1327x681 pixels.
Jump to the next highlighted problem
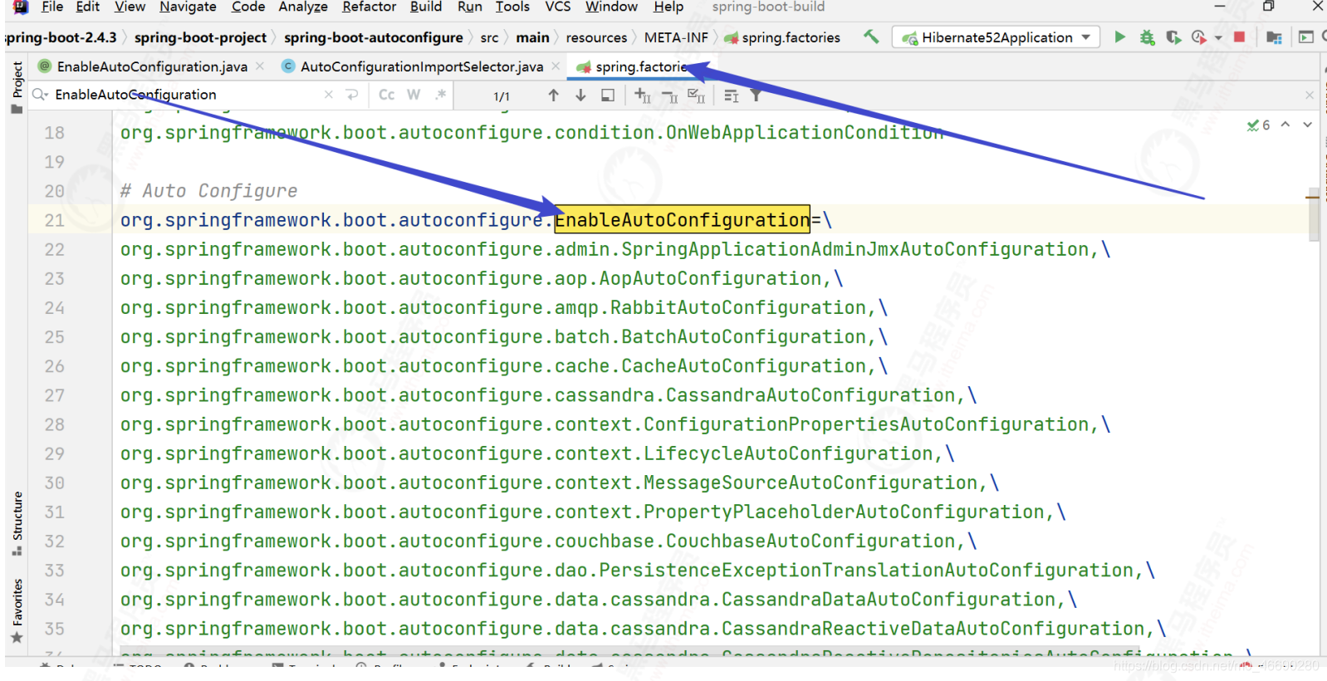(1307, 125)
